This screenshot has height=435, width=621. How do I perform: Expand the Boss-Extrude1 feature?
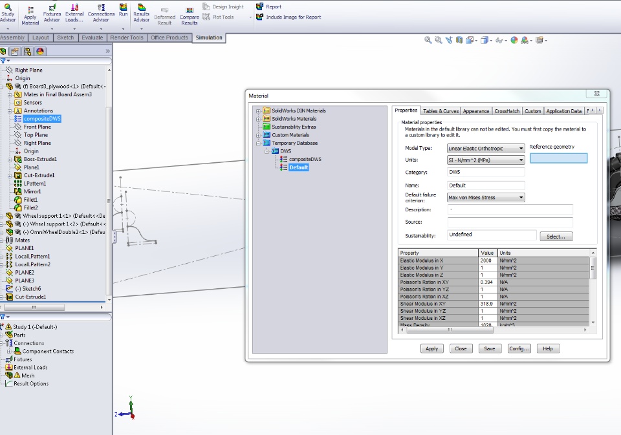[10, 160]
